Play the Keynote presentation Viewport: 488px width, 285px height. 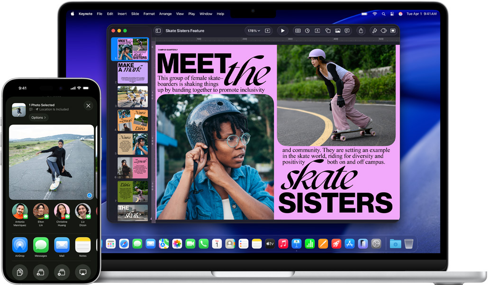283,30
